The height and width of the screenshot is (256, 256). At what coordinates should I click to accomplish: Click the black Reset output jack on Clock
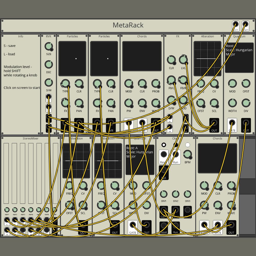[164, 226]
